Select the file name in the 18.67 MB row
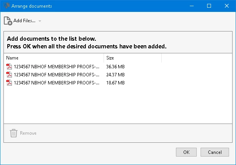Screen dimensions: 236x165 click(57, 83)
